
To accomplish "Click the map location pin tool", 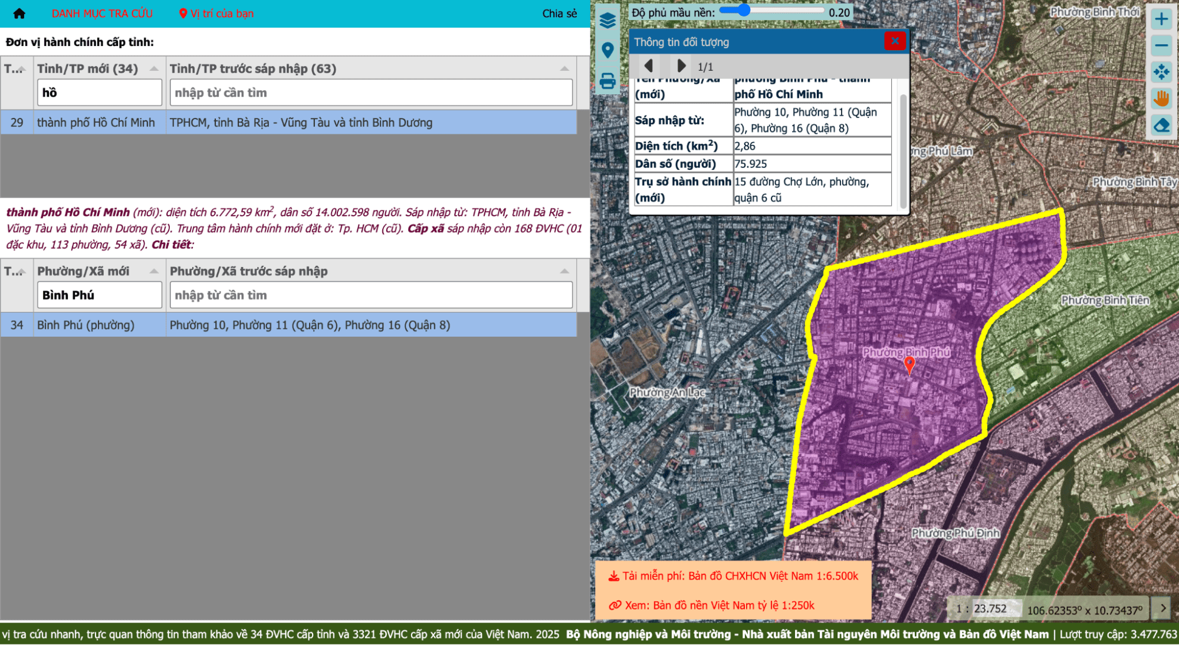I will point(607,50).
